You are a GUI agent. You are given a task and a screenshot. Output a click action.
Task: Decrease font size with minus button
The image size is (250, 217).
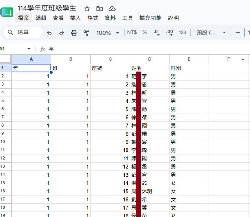click(x=238, y=32)
